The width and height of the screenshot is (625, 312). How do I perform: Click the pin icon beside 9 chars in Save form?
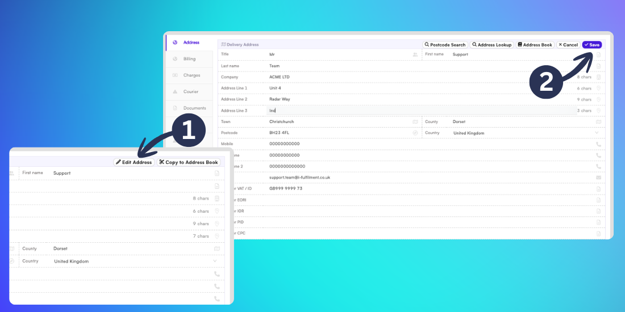(x=598, y=99)
